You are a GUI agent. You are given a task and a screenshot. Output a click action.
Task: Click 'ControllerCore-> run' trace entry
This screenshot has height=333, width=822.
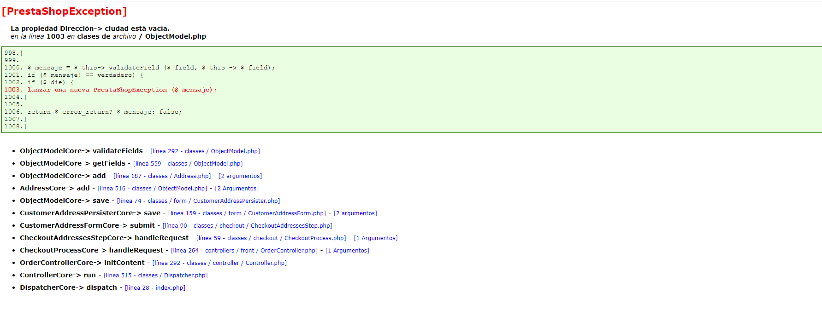[58, 275]
